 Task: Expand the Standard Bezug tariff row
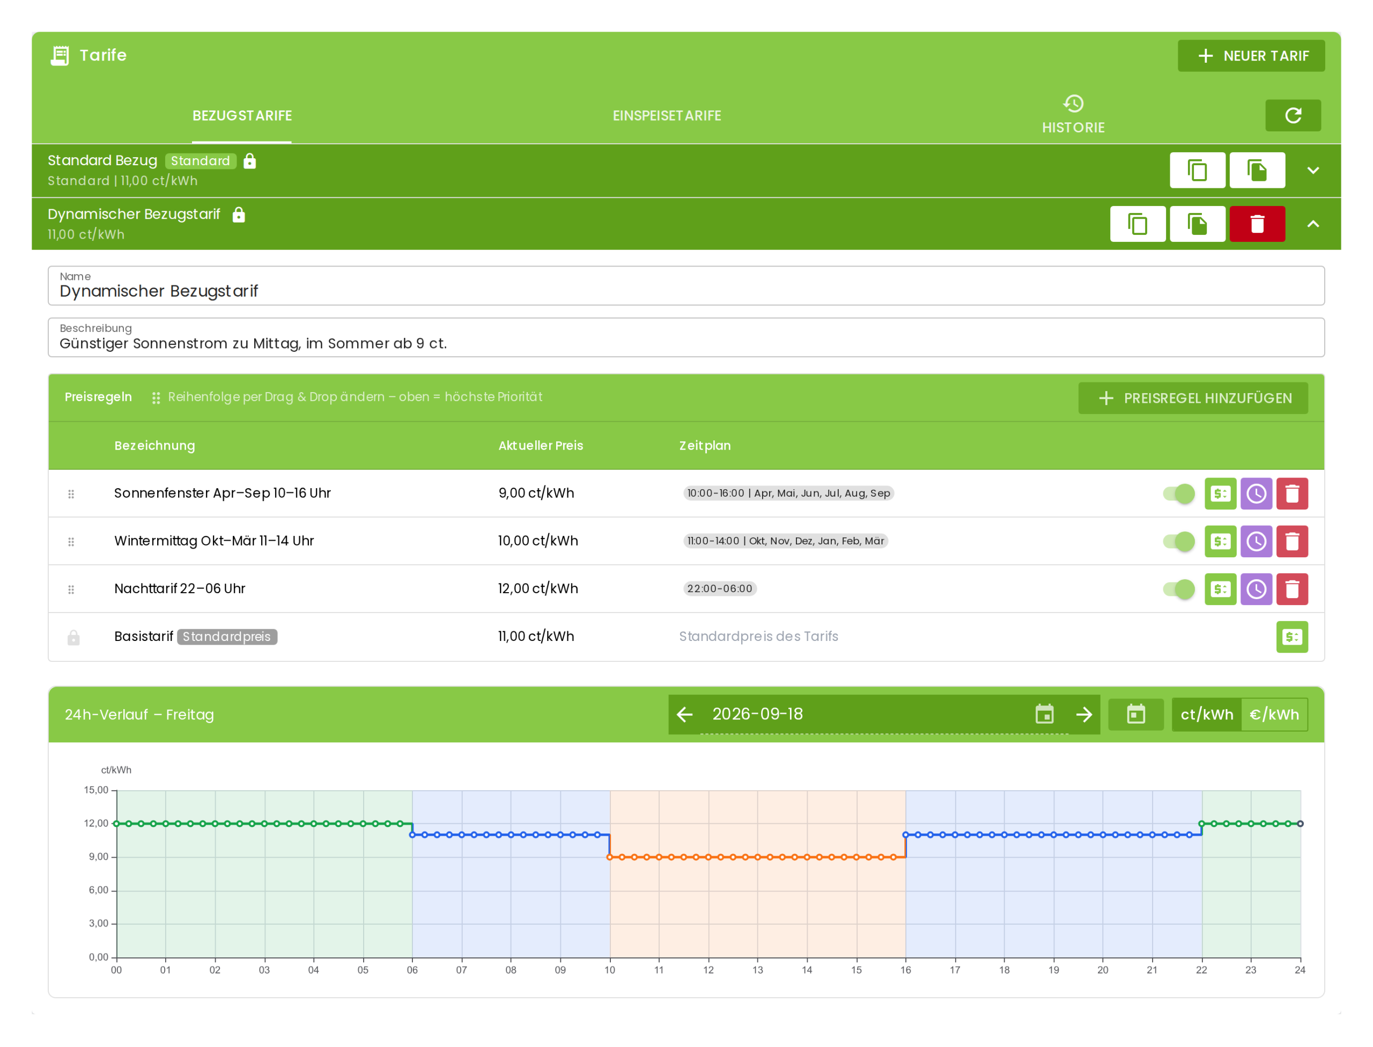point(1312,170)
